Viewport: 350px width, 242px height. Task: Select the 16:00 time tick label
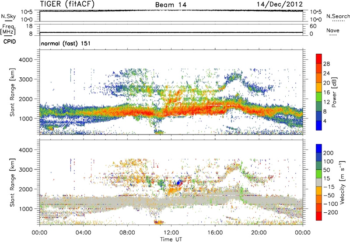click(215, 233)
